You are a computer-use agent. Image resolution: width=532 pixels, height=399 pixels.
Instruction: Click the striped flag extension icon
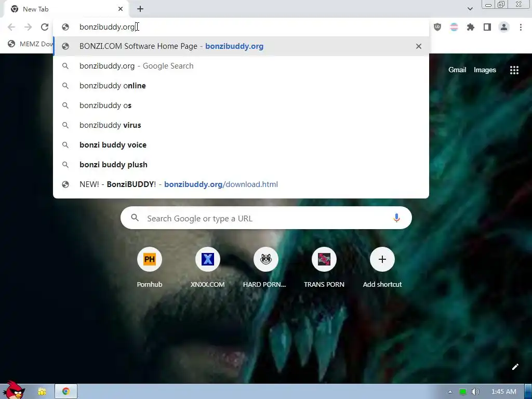pyautogui.click(x=454, y=27)
